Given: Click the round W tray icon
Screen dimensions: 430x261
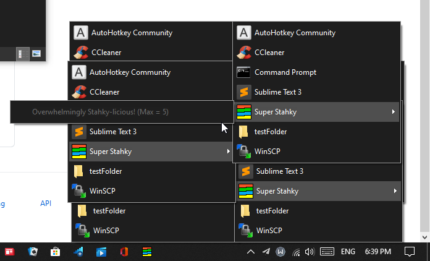Looking at the screenshot, I should click(280, 252).
